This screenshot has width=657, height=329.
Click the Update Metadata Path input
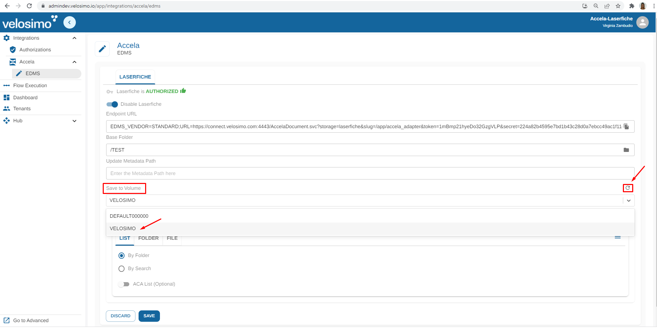[x=370, y=173]
